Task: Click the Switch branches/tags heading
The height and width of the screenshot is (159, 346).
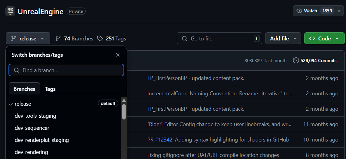Action: tap(37, 55)
